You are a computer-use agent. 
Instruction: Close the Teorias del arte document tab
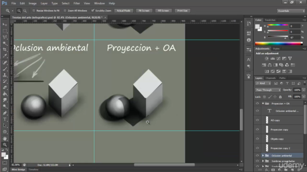coord(106,17)
